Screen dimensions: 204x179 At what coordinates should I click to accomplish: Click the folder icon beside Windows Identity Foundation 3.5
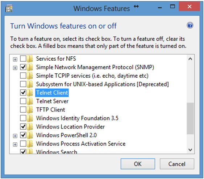point(30,118)
